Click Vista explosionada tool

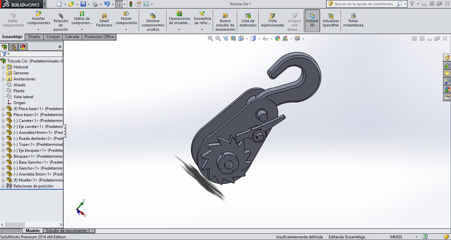coord(272,20)
